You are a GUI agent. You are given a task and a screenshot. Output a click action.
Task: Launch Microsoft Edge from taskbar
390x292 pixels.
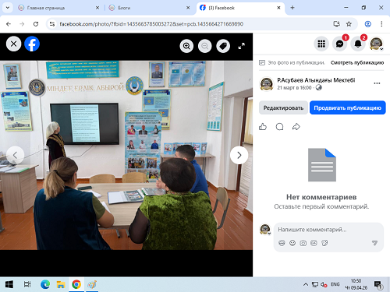pyautogui.click(x=45, y=284)
